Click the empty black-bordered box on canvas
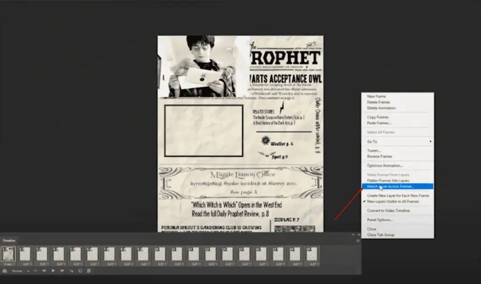This screenshot has width=481, height=284. [x=204, y=130]
